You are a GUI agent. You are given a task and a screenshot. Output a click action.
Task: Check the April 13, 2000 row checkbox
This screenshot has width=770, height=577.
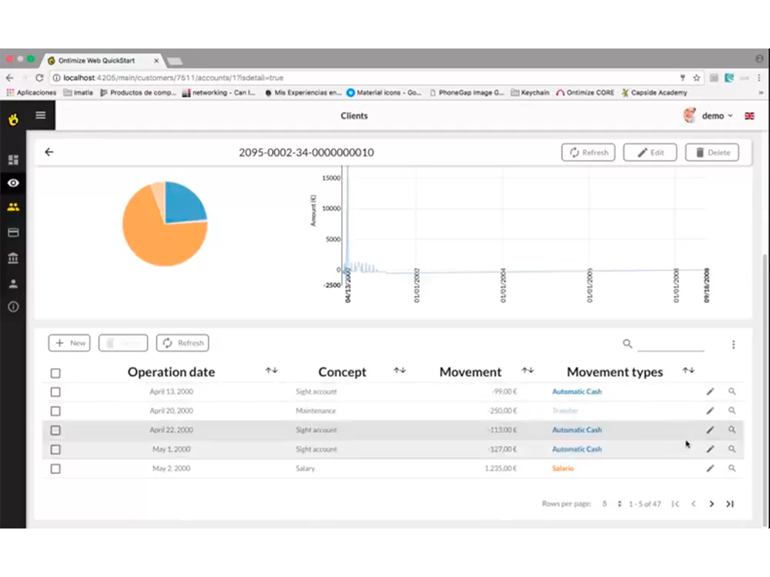[55, 392]
